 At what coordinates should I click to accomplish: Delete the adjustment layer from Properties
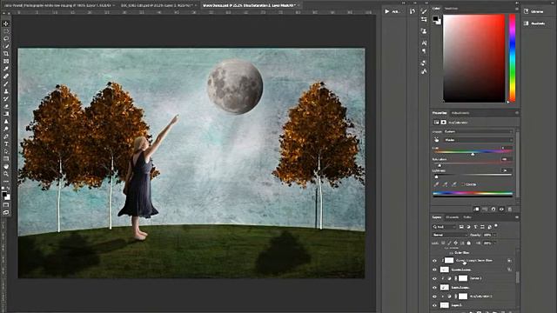point(510,209)
